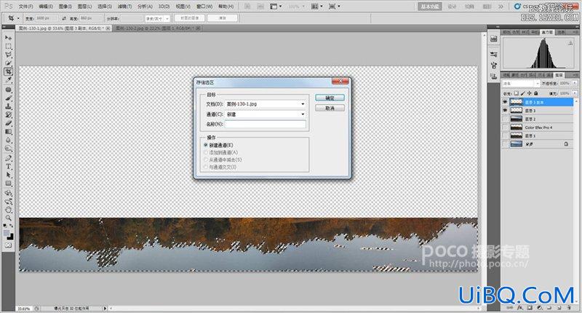Click the 基本功能 workspace button

click(430, 7)
